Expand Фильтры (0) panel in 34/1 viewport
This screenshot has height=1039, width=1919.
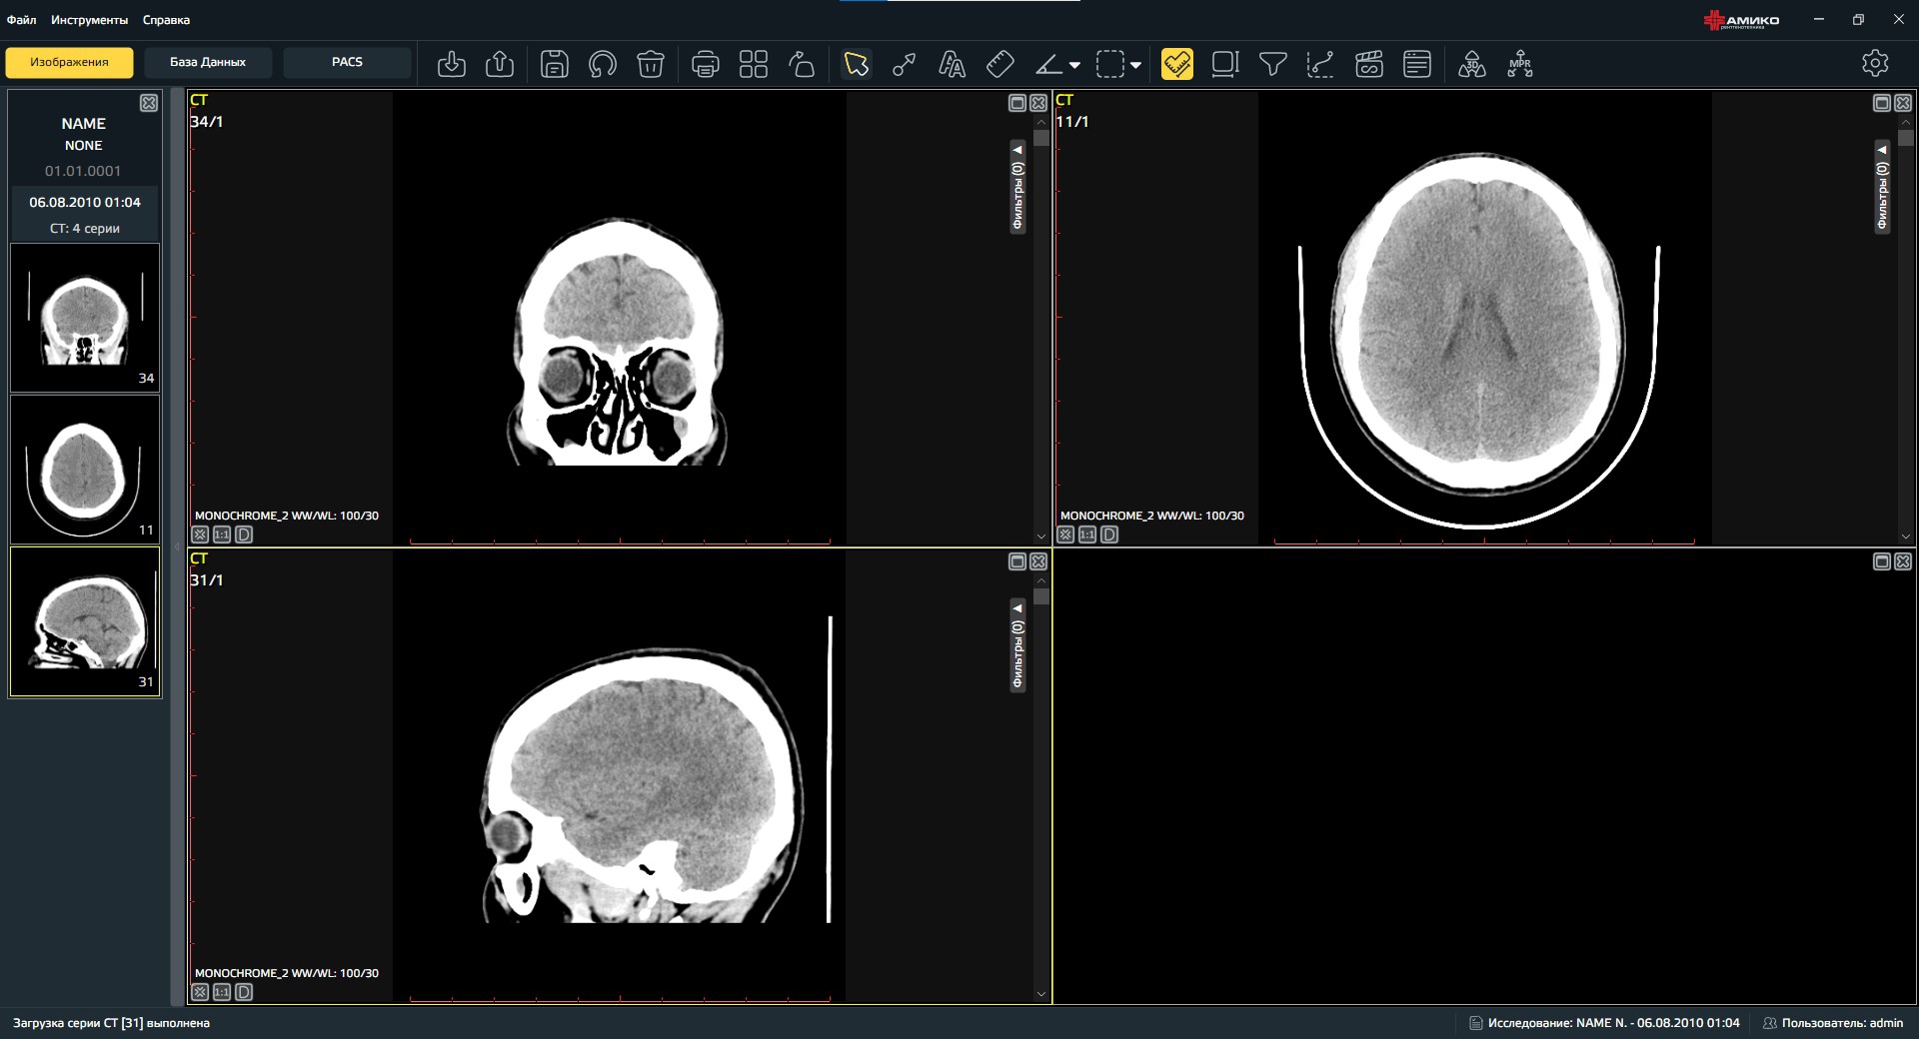click(1017, 188)
